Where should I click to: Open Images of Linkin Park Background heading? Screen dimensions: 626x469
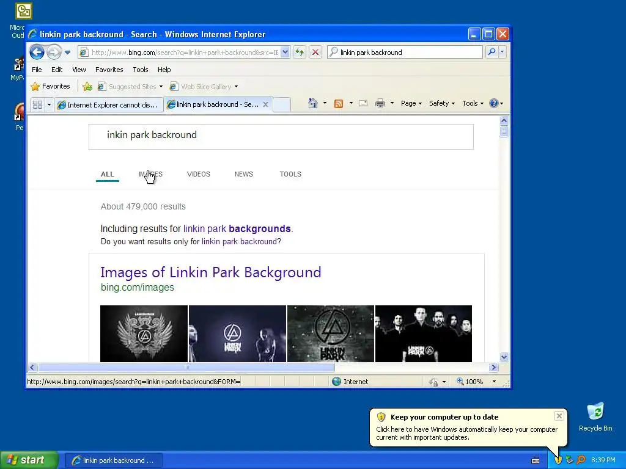point(211,272)
